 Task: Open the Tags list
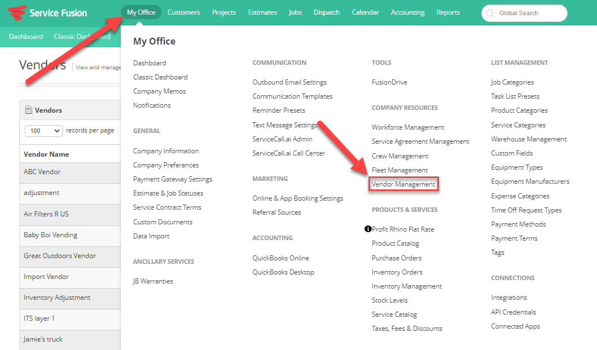click(497, 252)
